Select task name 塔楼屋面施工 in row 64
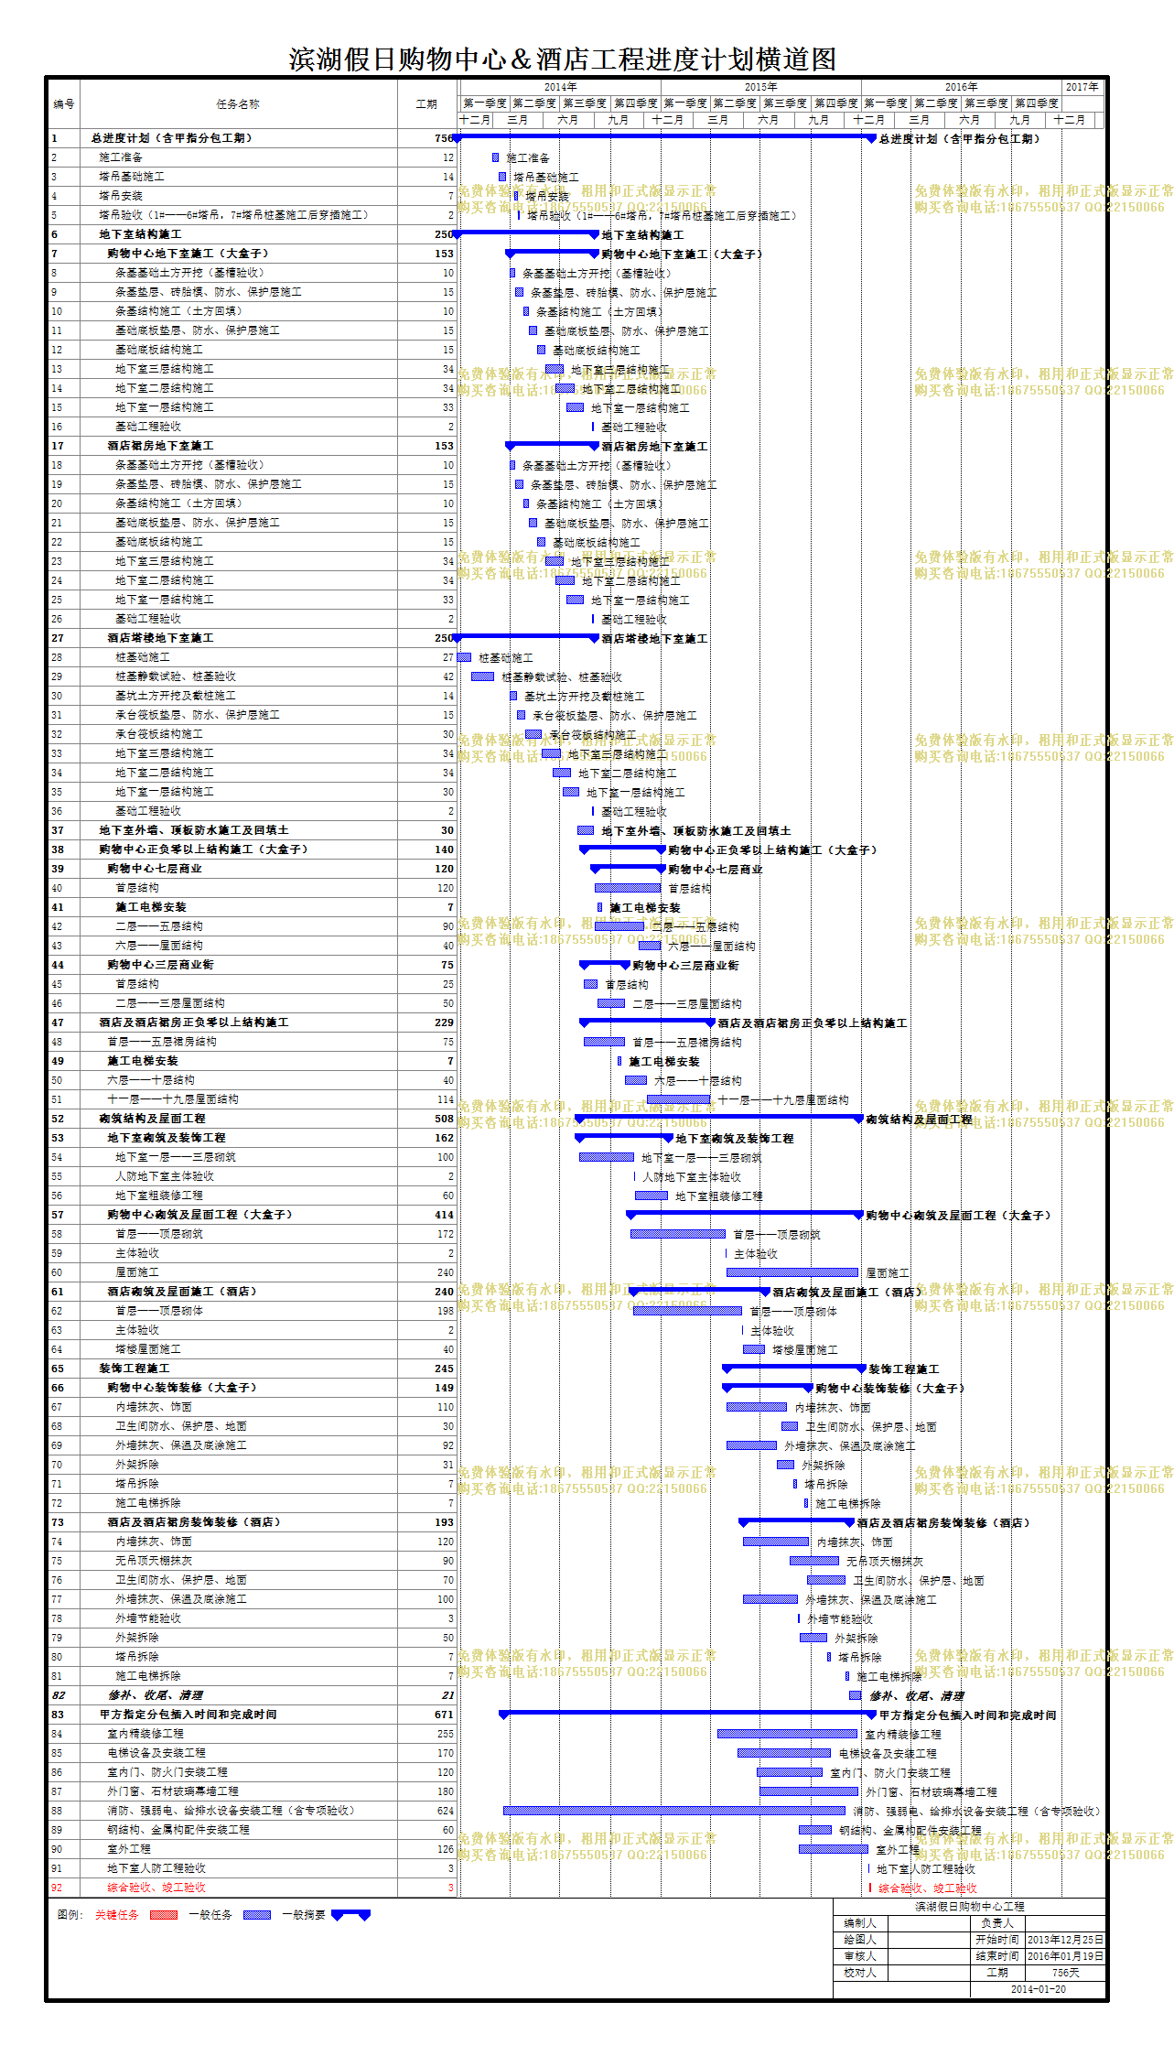Viewport: 1174px width, 2045px height. (148, 1349)
